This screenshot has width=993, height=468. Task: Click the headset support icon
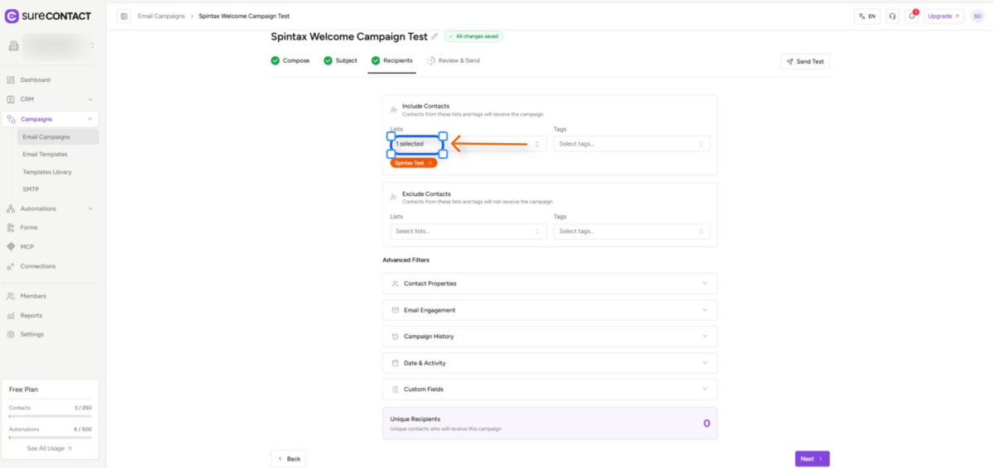[x=892, y=16]
